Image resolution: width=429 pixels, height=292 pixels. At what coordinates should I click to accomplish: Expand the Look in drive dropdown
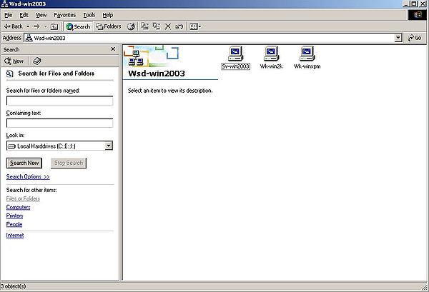pyautogui.click(x=108, y=146)
